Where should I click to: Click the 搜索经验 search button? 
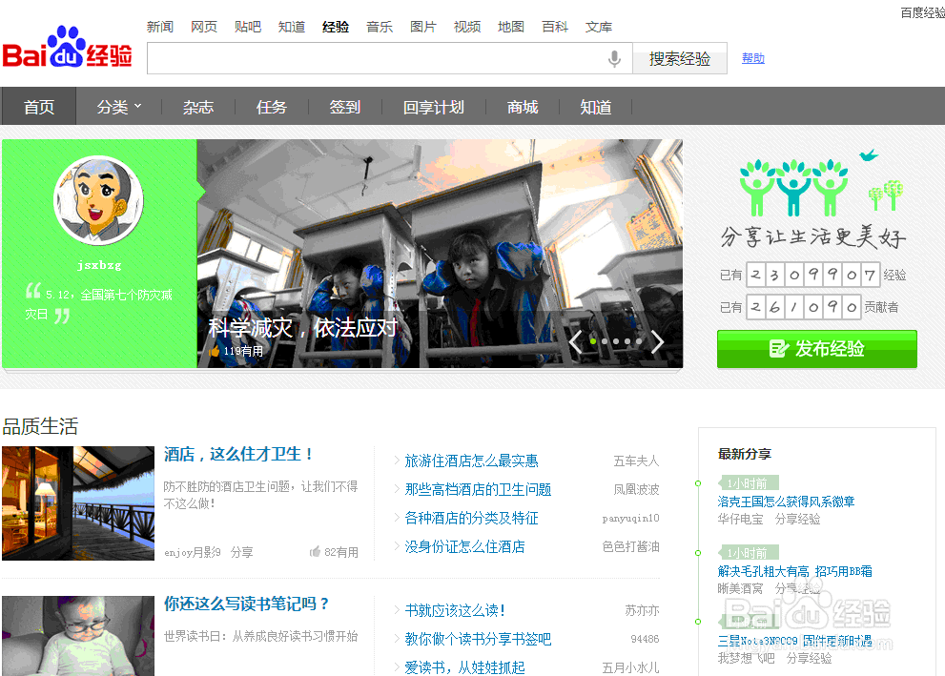coord(679,58)
